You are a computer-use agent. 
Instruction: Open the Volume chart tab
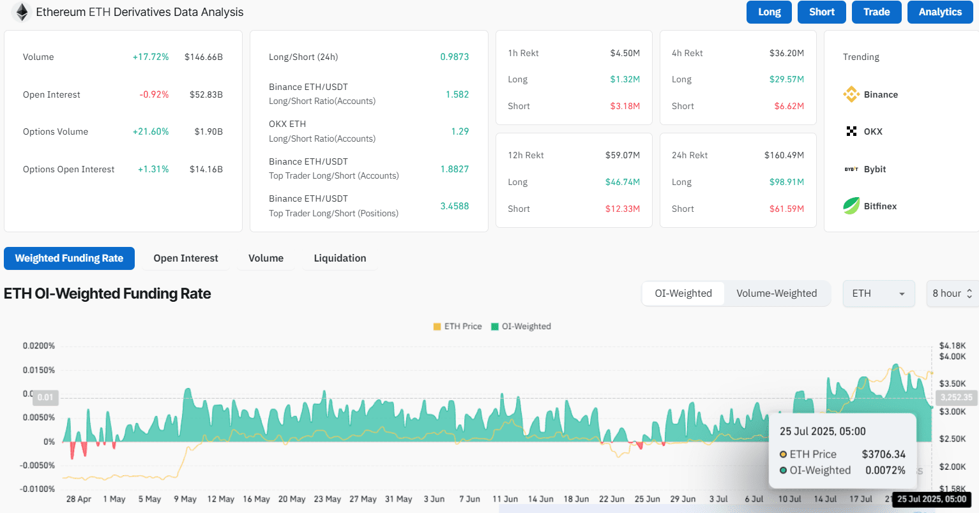(x=266, y=258)
